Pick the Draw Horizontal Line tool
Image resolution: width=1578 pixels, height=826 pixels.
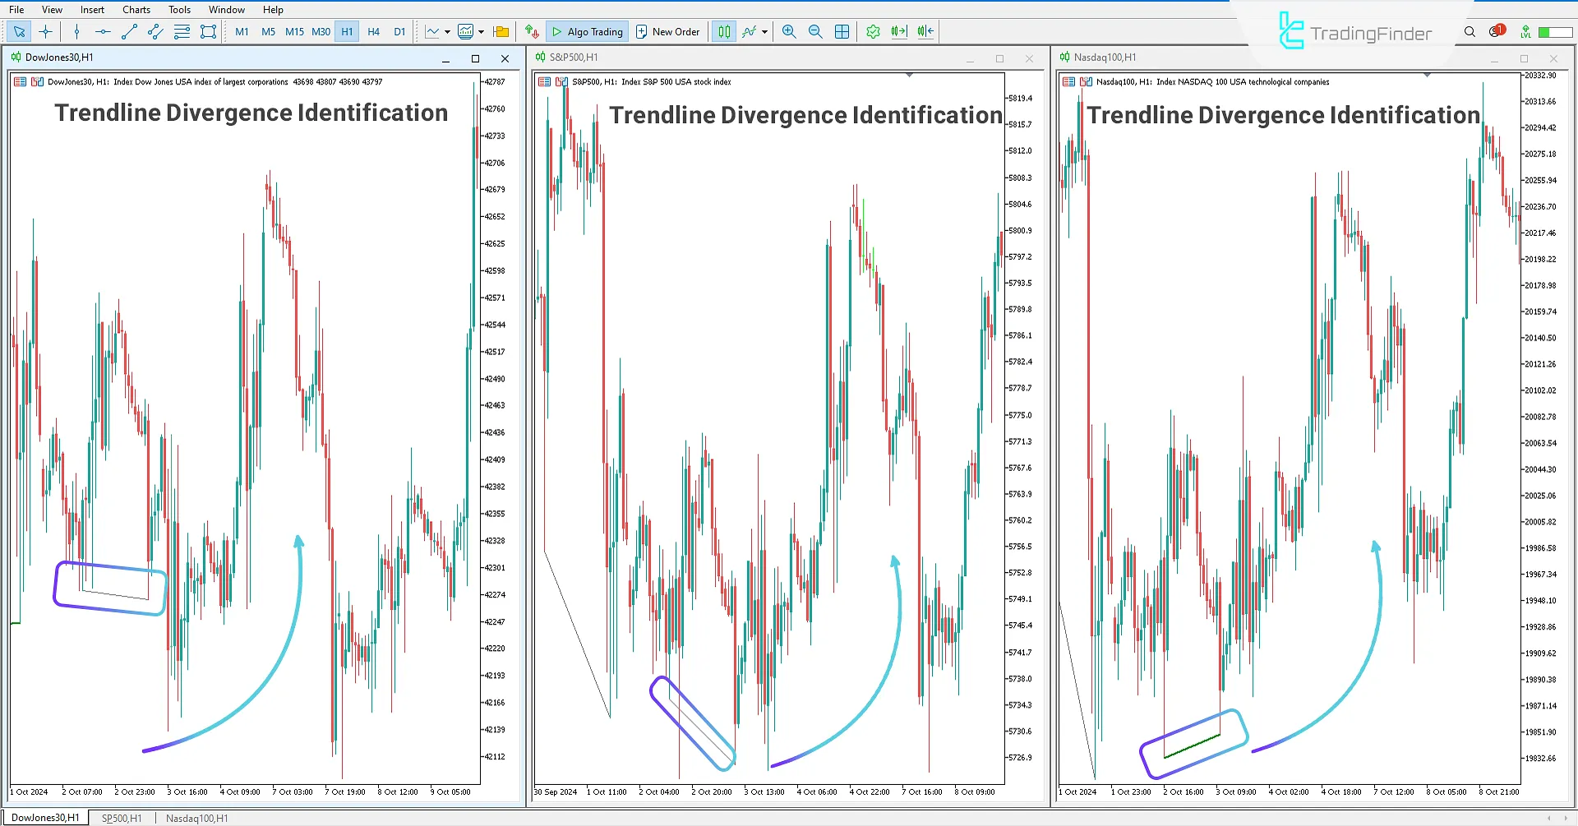pos(102,31)
